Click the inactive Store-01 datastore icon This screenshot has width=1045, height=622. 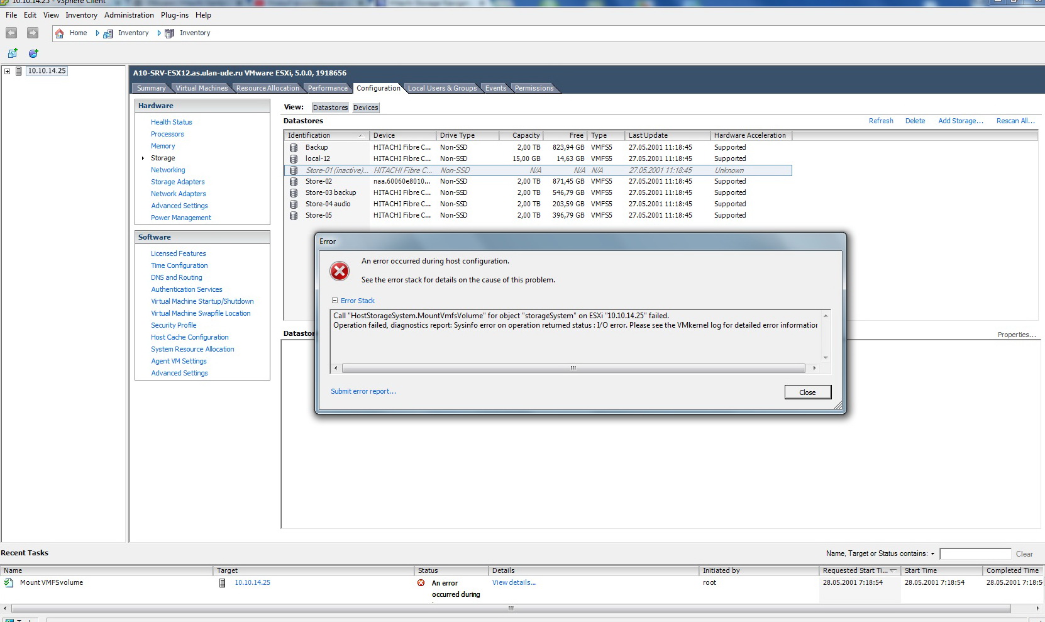(293, 170)
